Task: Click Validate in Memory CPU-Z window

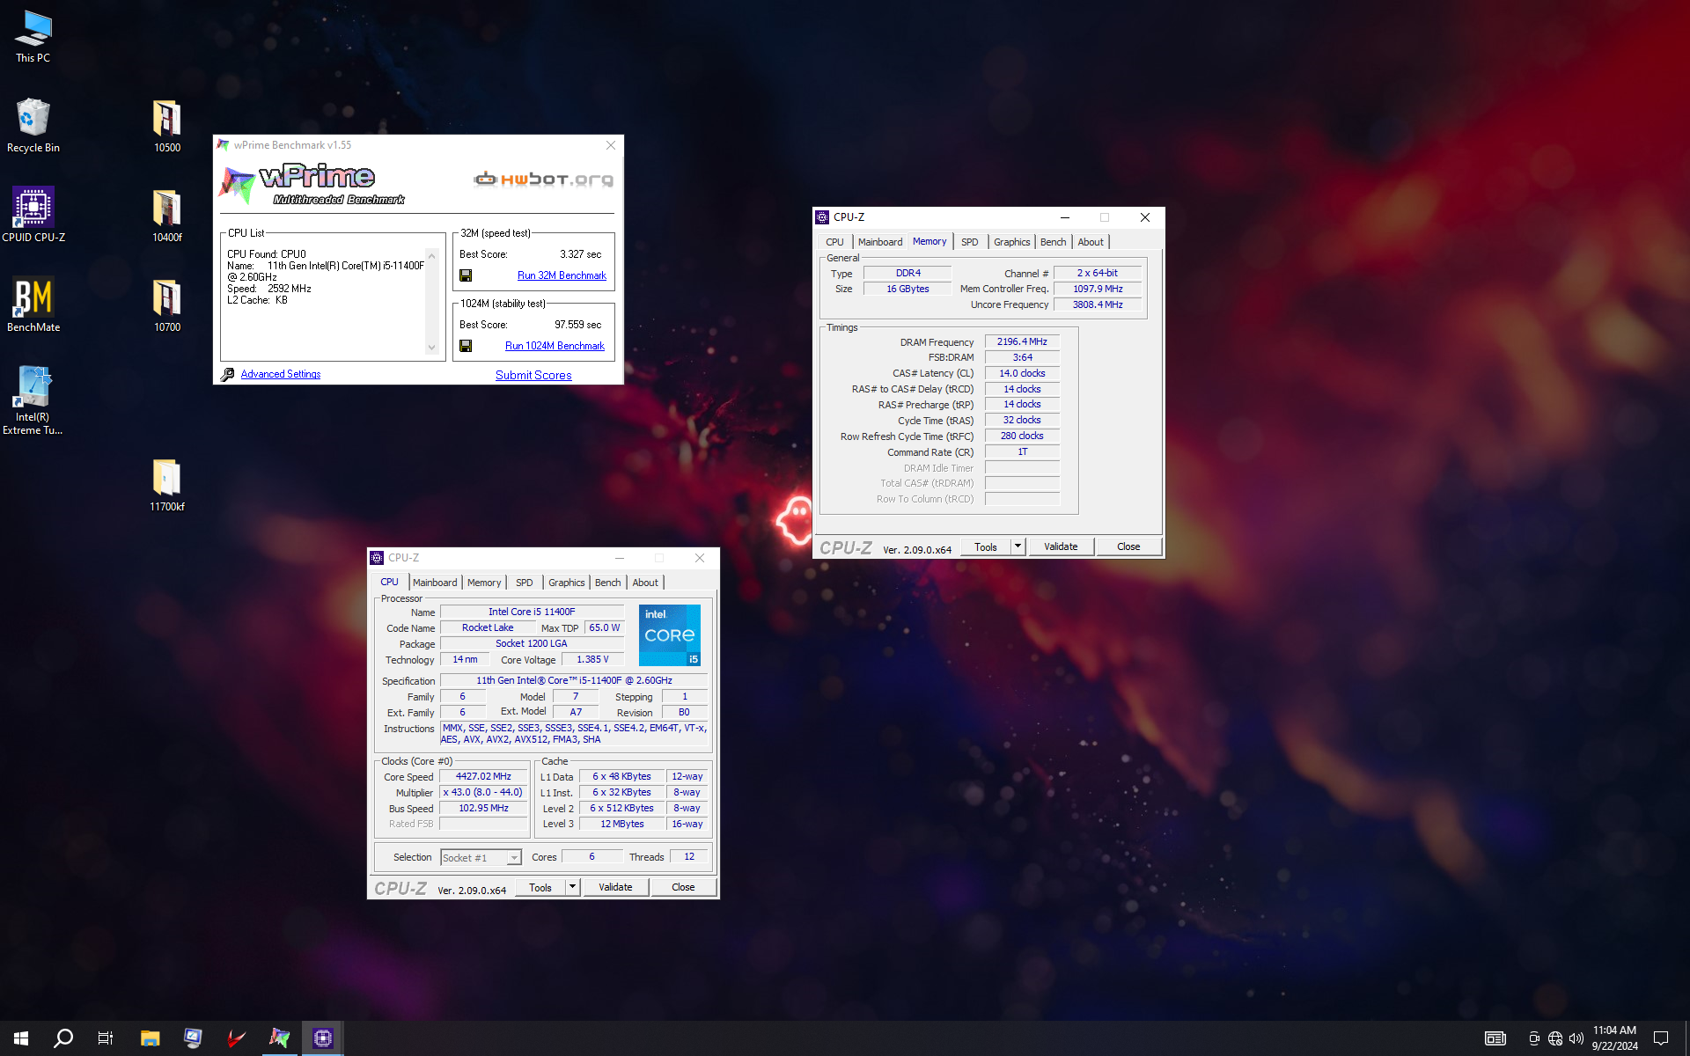Action: [x=1061, y=546]
